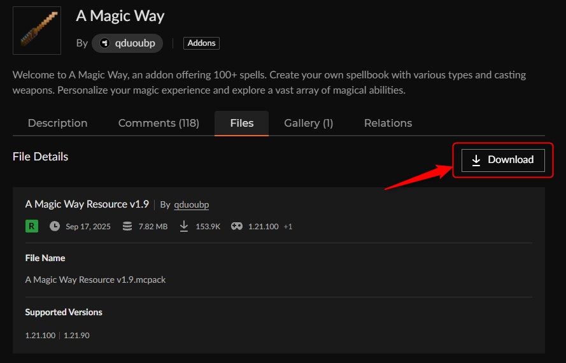The width and height of the screenshot is (566, 363).
Task: Open the qduoubp link in File Details
Action: click(191, 204)
